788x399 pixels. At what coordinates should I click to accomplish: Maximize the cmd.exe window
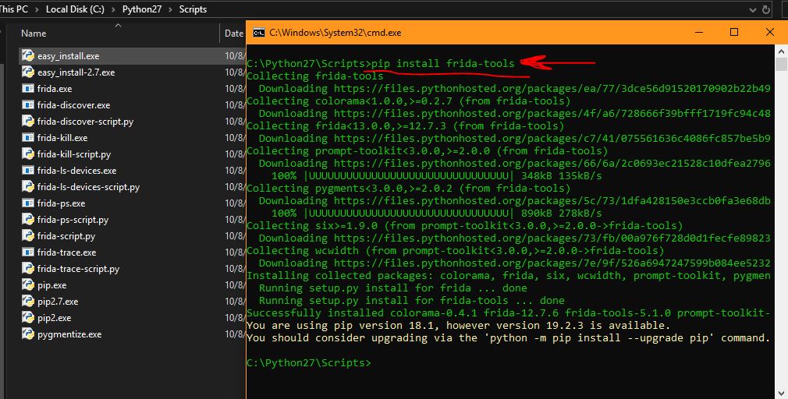pos(733,33)
